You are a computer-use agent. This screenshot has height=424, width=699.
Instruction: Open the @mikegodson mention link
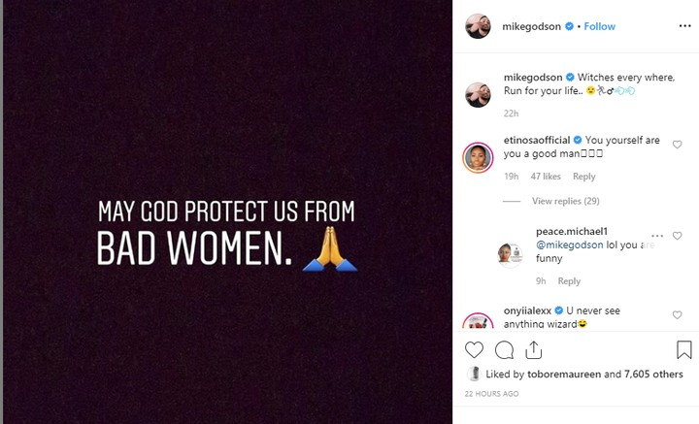pyautogui.click(x=565, y=245)
